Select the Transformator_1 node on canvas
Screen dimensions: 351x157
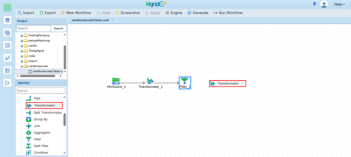click(x=151, y=83)
